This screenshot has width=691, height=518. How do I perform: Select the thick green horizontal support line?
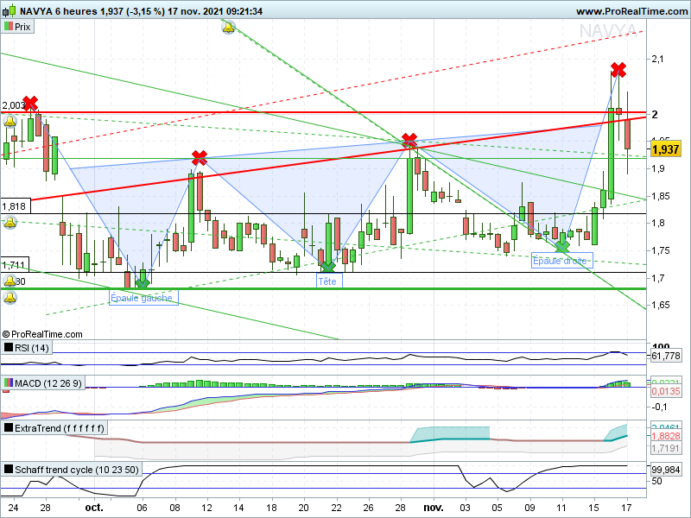tap(323, 288)
